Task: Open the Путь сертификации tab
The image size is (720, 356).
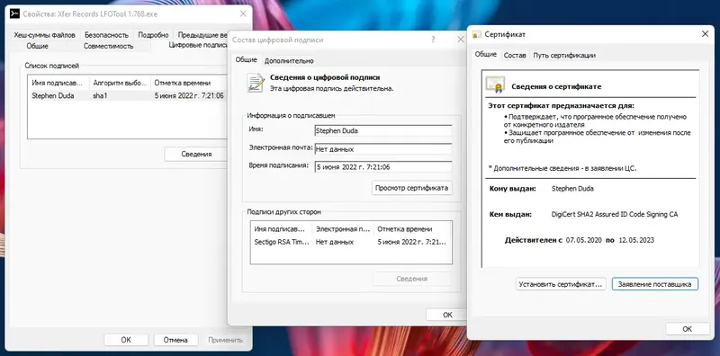Action: [x=564, y=55]
